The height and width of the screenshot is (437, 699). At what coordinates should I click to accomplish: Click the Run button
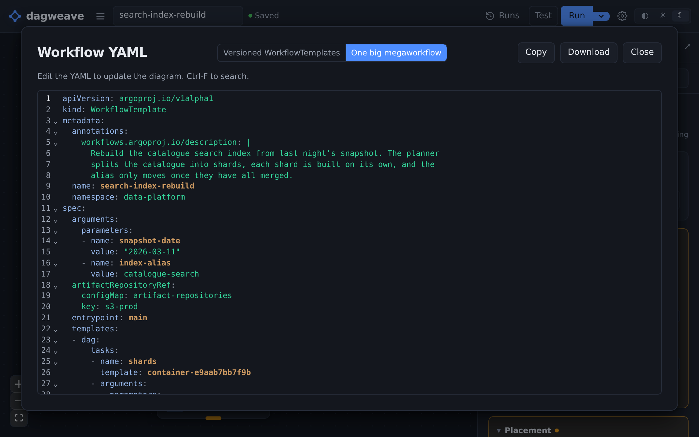coord(577,16)
